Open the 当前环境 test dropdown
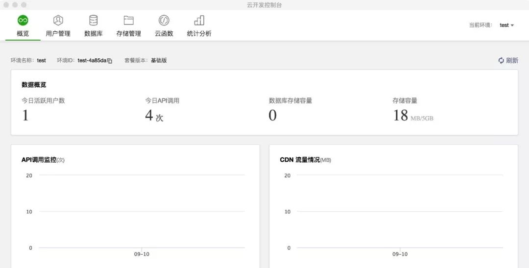This screenshot has height=268, width=529. [x=507, y=25]
